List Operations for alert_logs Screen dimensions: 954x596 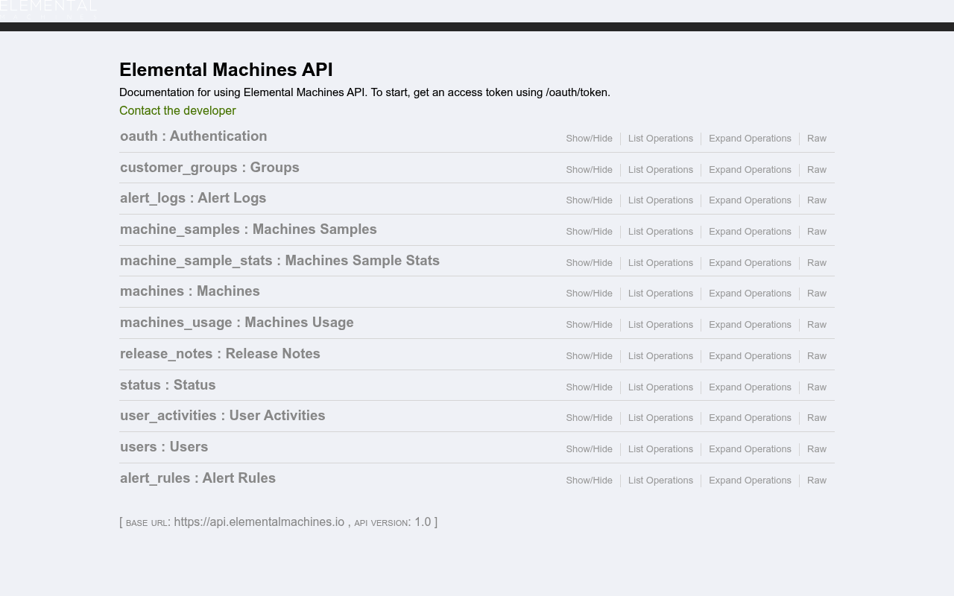pos(660,200)
